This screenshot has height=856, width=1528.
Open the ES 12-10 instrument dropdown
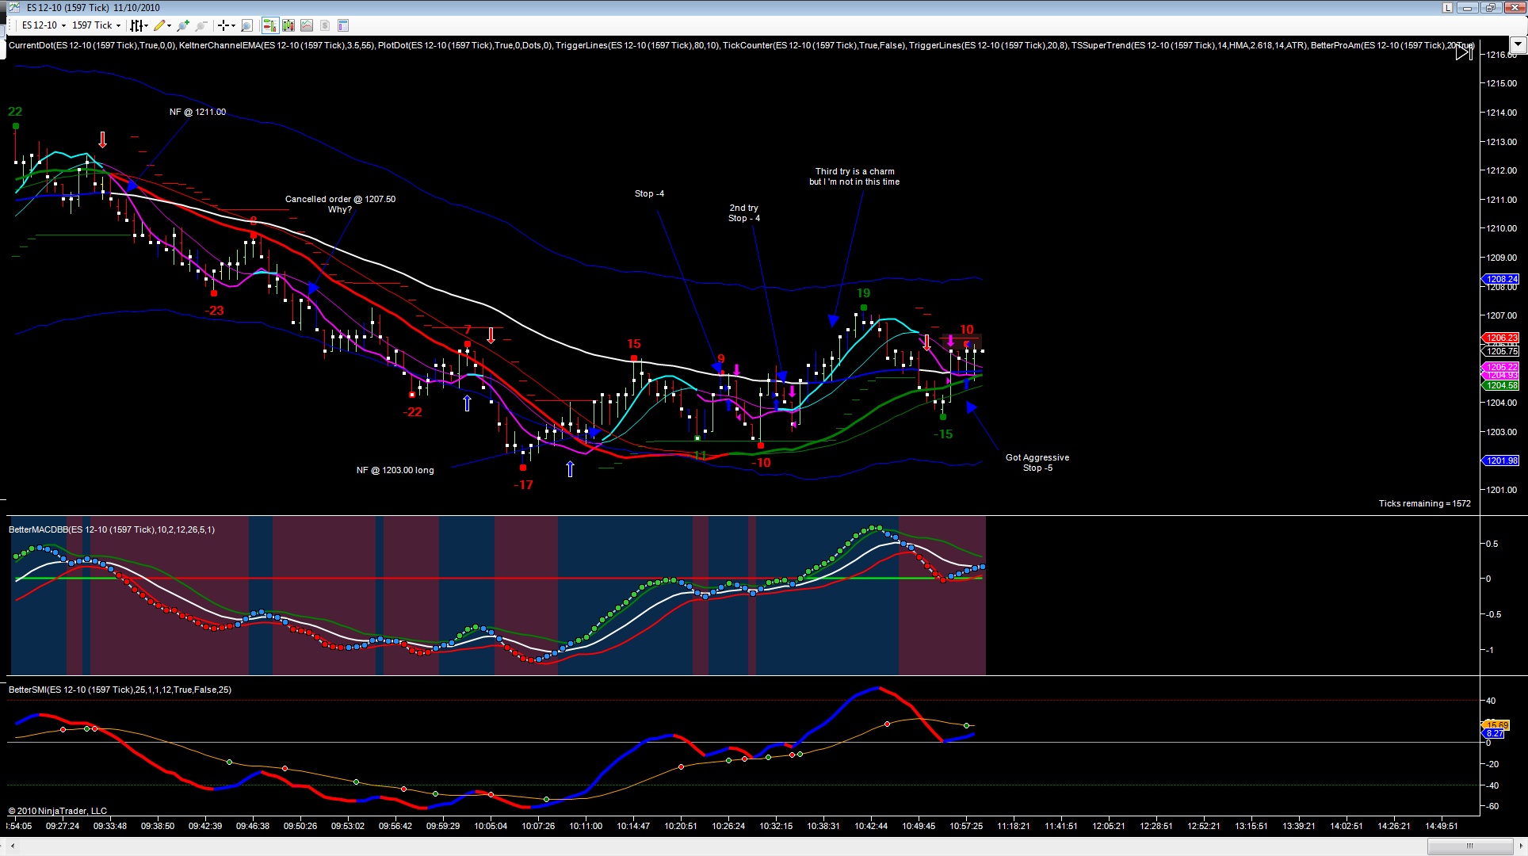[x=43, y=25]
